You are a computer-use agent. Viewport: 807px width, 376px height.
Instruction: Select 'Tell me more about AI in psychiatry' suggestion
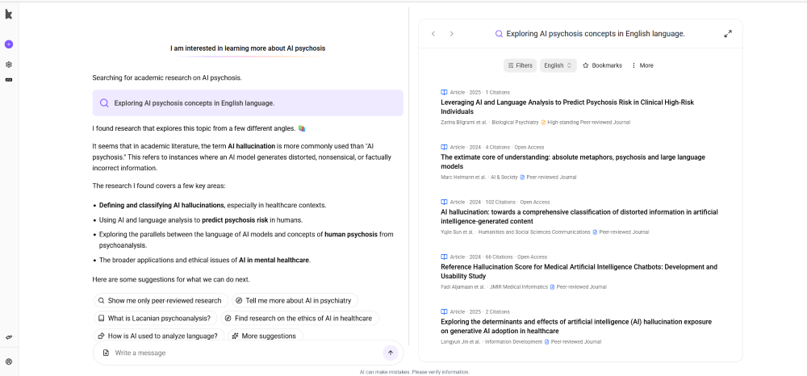[295, 301]
